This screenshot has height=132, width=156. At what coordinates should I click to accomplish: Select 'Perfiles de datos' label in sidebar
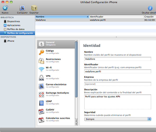click(16, 29)
